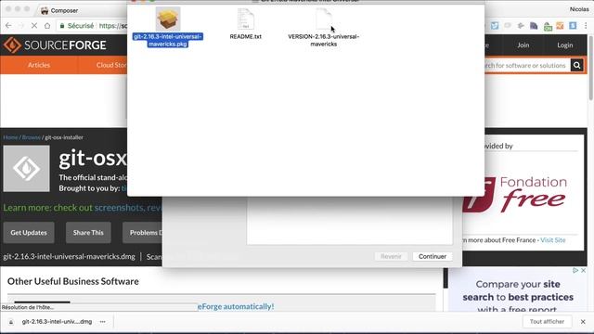Select the git-2.16.3-intel-universal-mavericks.pkg installer icon
The image size is (594, 334).
(x=168, y=19)
